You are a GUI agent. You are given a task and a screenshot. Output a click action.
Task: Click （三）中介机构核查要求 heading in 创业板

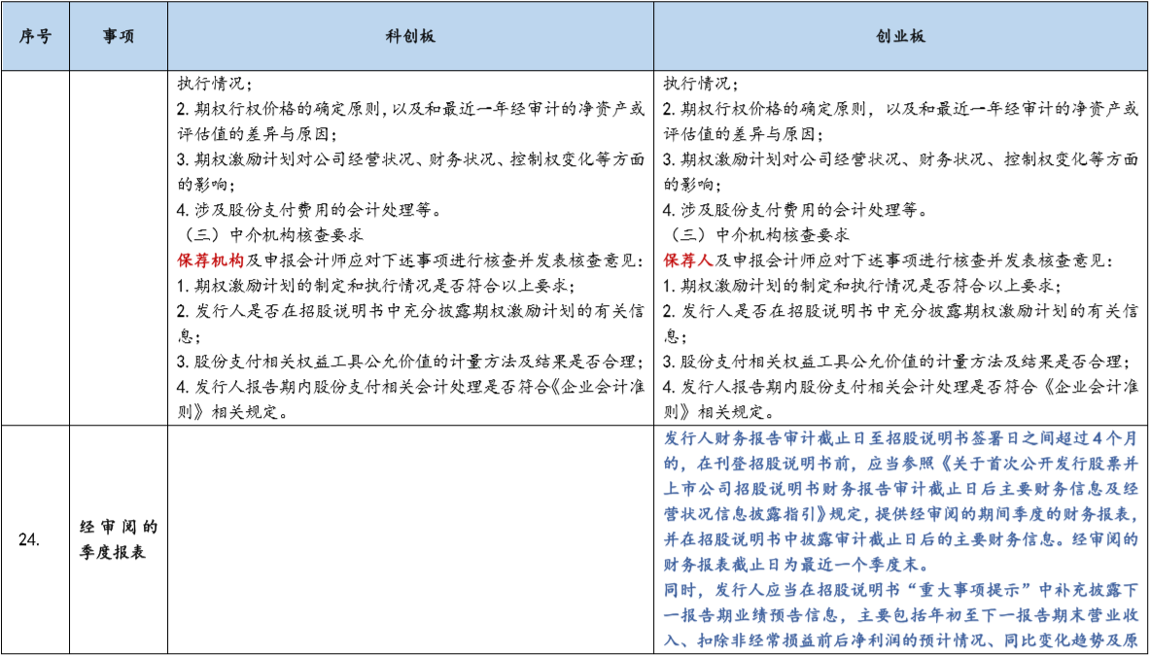click(757, 235)
